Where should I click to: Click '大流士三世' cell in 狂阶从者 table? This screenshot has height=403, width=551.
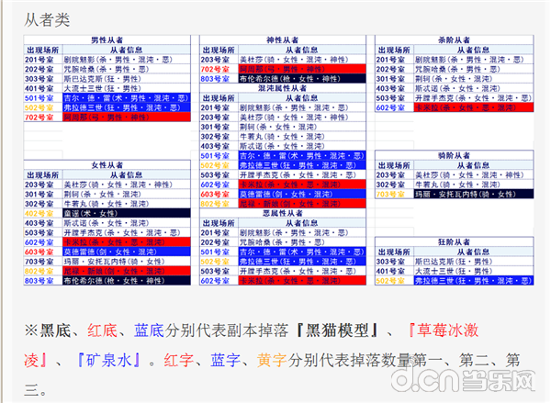click(x=474, y=271)
